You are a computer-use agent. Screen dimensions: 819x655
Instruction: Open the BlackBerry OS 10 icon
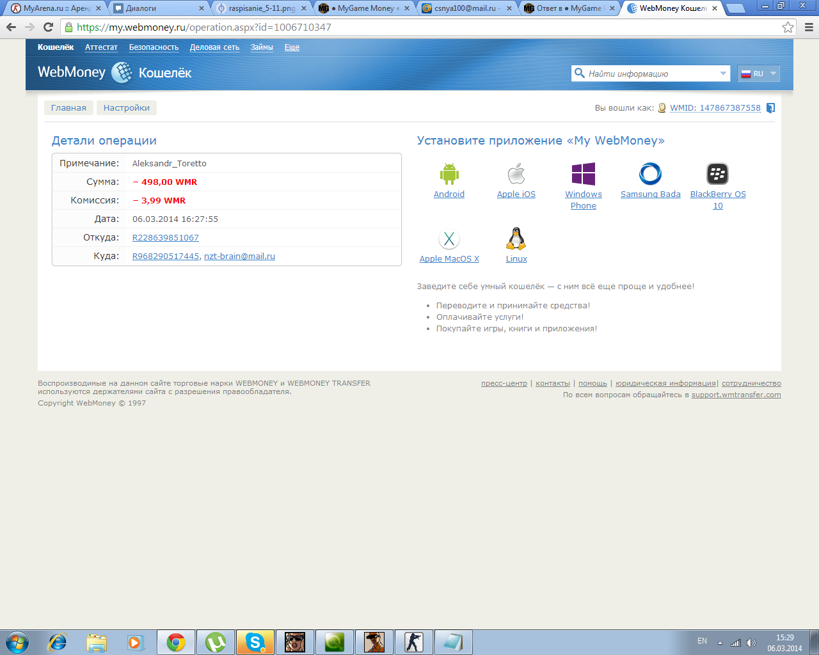click(718, 174)
